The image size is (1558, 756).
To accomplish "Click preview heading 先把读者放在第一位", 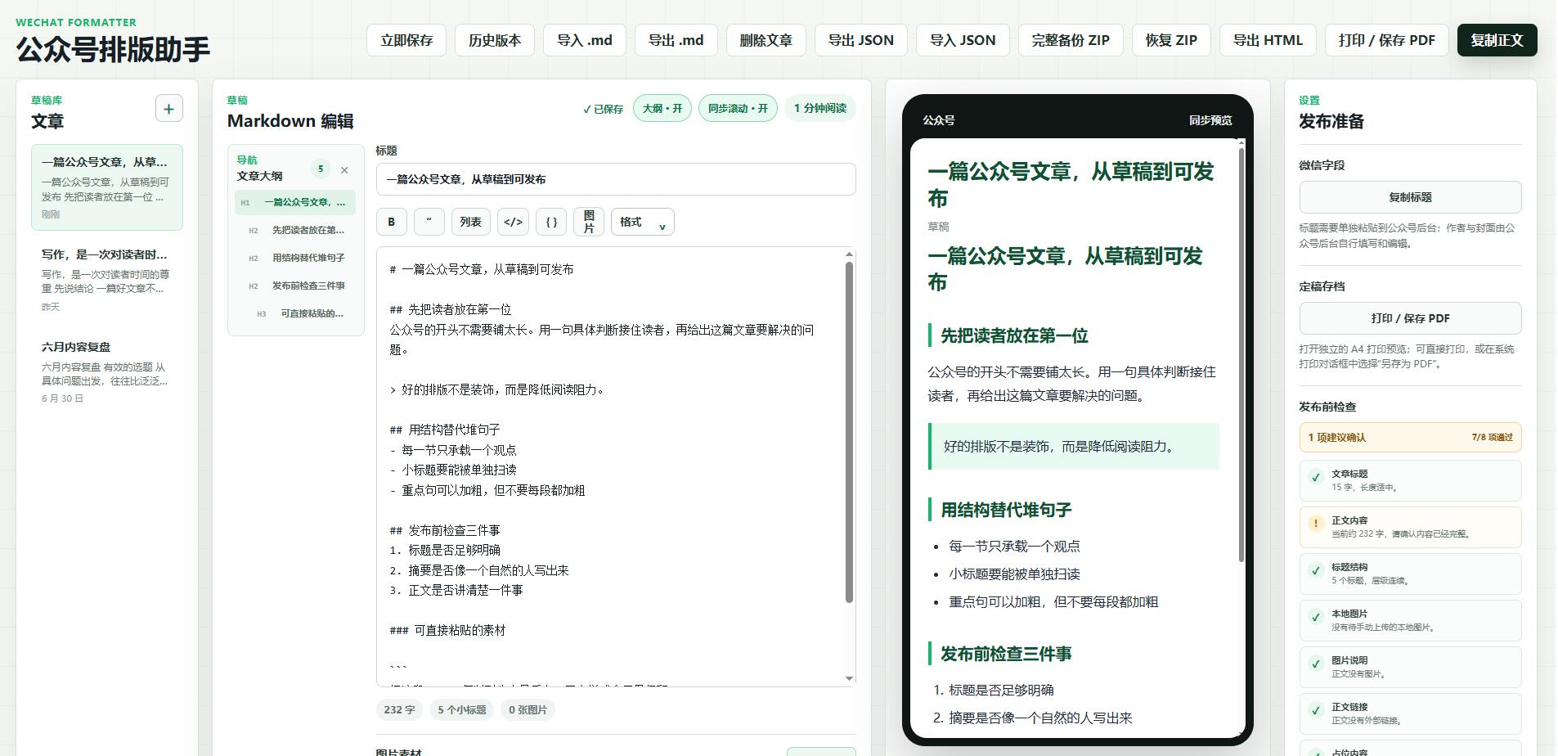I will [x=1014, y=335].
